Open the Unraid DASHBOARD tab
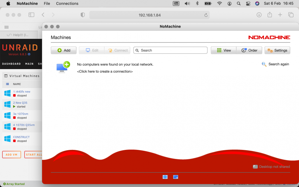The image size is (299, 187). (x=11, y=64)
